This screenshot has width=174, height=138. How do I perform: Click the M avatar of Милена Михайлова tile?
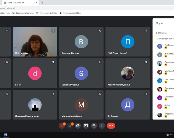click(81, 105)
